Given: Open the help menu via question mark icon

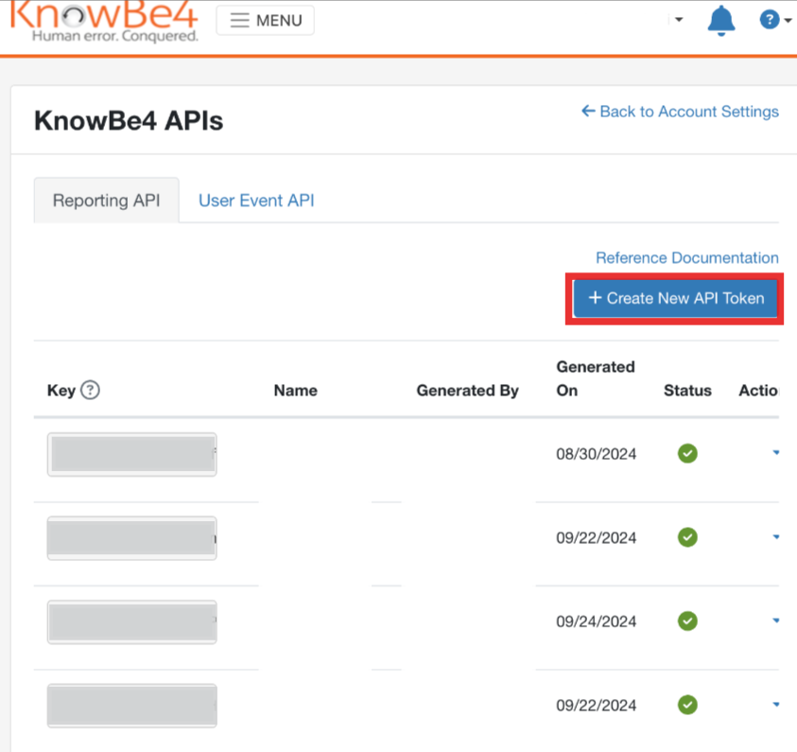Looking at the screenshot, I should pos(770,20).
